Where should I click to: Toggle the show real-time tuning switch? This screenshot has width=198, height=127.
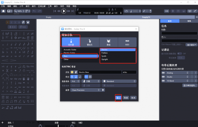tap(180, 53)
